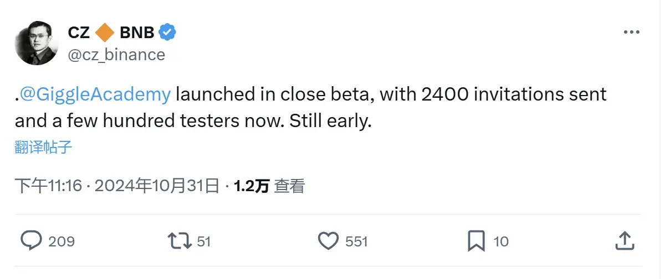Open the 1.2万 查看 view count
The height and width of the screenshot is (279, 664).
coord(269,186)
